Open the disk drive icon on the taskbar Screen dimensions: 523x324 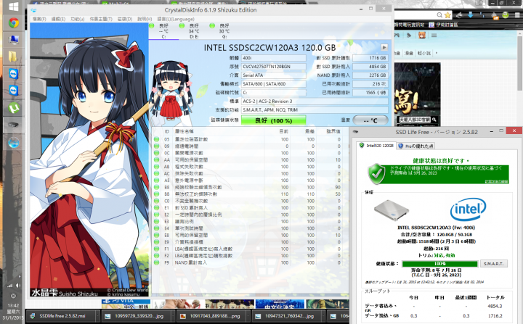click(13, 125)
